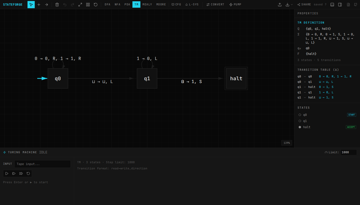This screenshot has width=360, height=205.
Task: Expand the TRANSITION TABLE section
Action: (318, 69)
